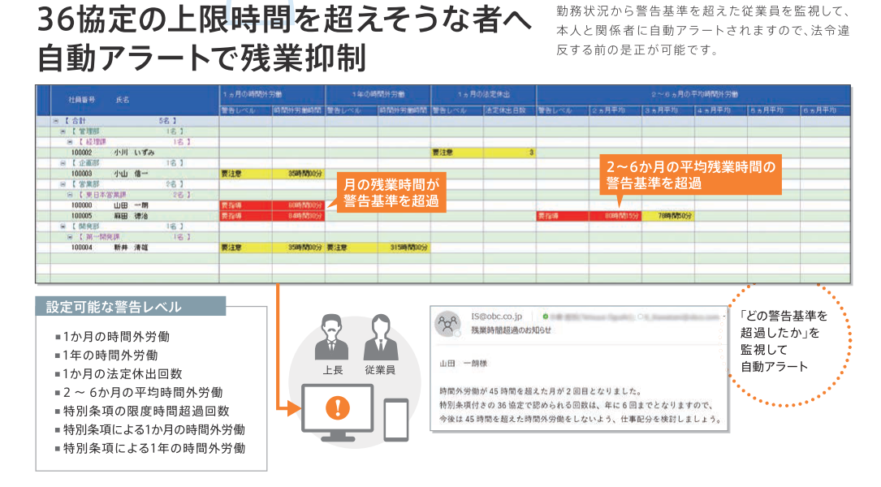Click the smartphone device icon
The width and height of the screenshot is (881, 487).
pos(395,419)
